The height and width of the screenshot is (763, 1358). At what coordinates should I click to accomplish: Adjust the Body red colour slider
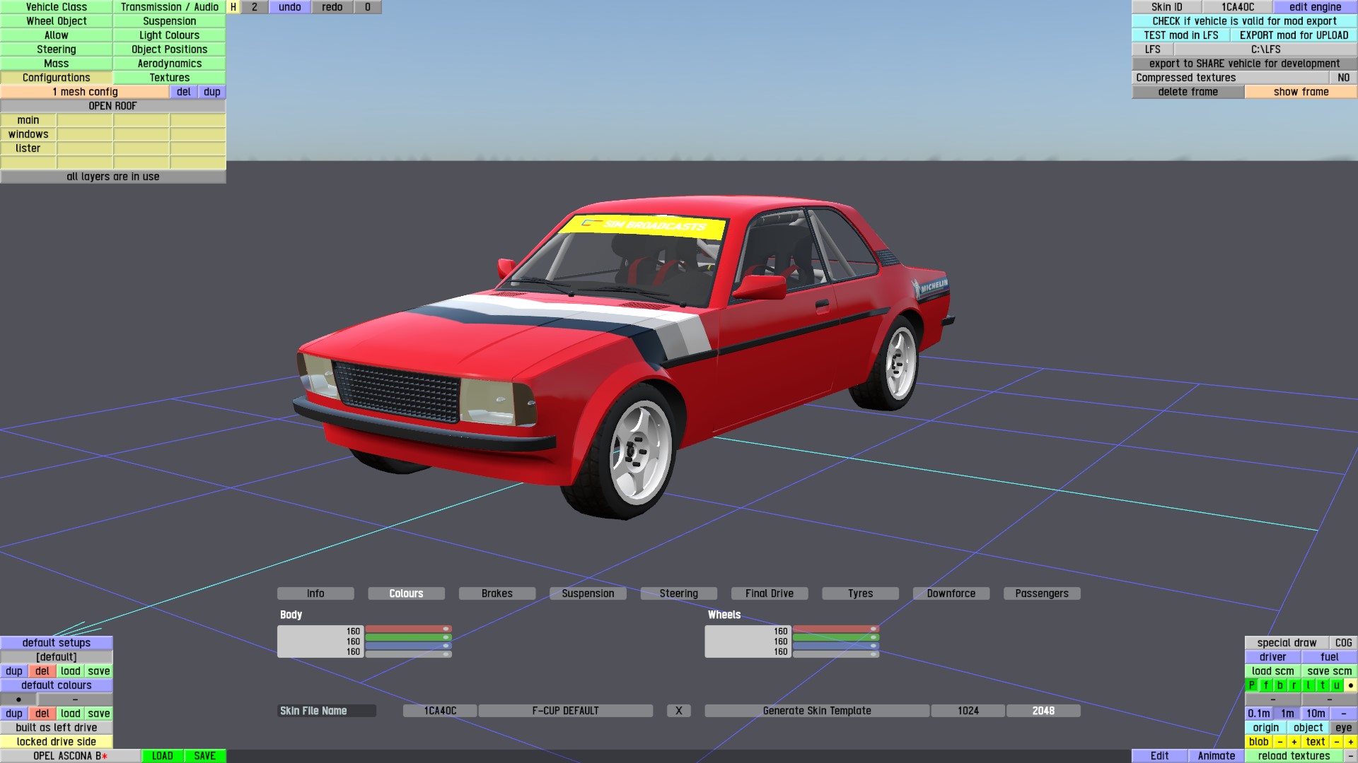(408, 629)
